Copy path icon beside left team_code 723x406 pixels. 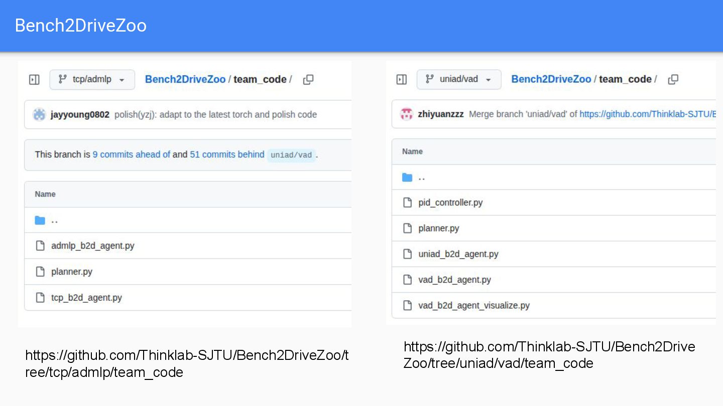(x=308, y=80)
